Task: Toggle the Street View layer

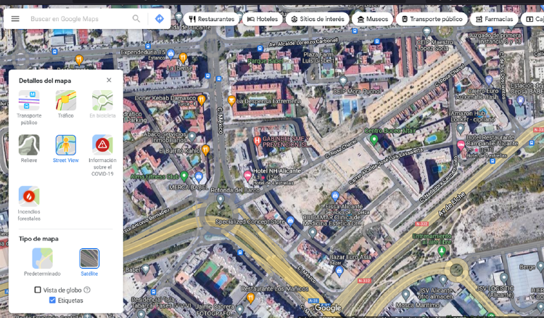Action: (66, 145)
